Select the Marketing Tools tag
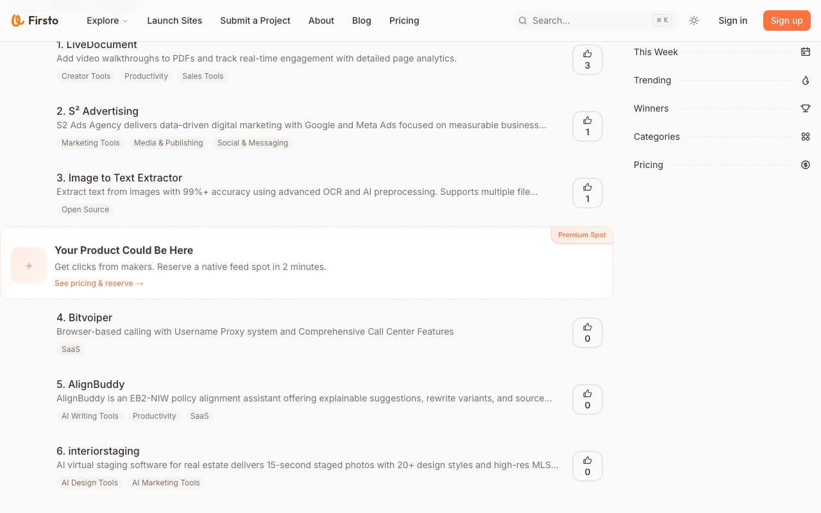Viewport: 821px width, 513px height. click(90, 143)
